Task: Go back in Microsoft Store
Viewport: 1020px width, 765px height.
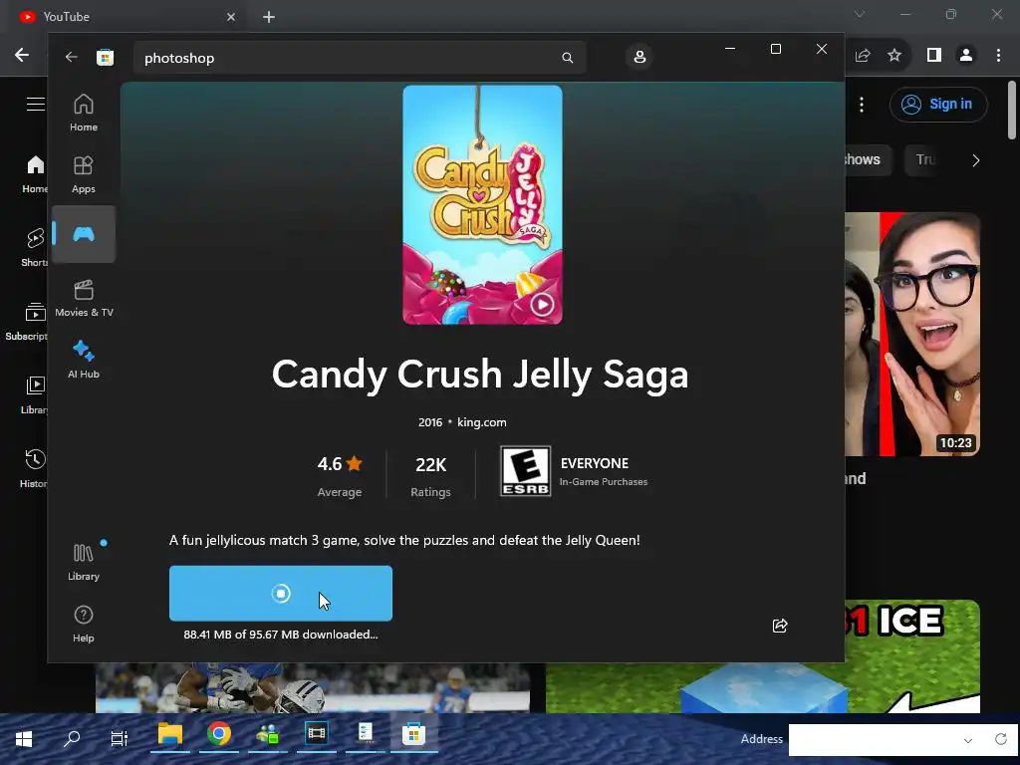Action: (x=71, y=57)
